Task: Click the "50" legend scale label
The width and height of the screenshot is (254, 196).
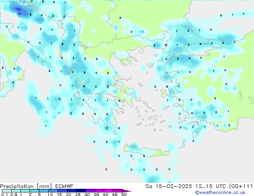Action: coord(124,194)
